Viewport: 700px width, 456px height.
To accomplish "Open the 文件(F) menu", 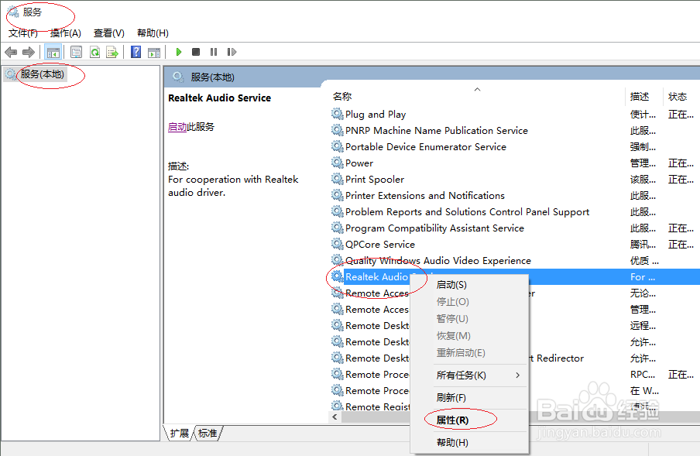I will click(x=23, y=33).
